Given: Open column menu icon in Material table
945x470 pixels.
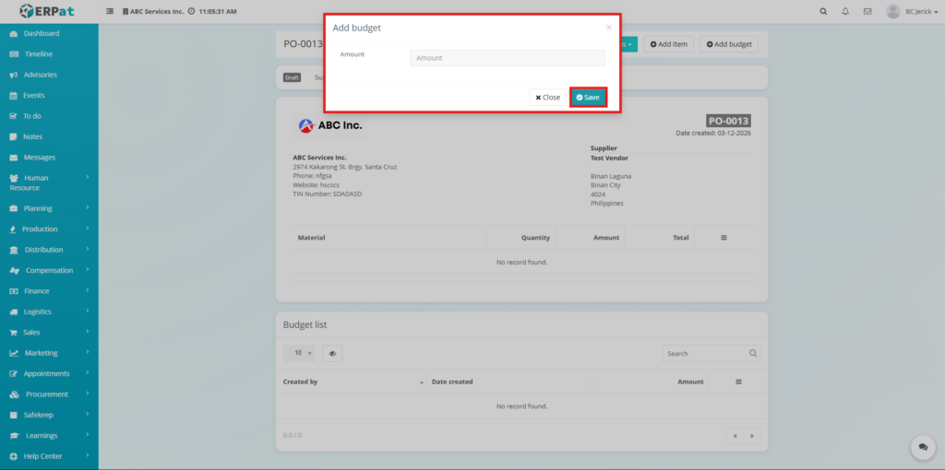Looking at the screenshot, I should [724, 238].
